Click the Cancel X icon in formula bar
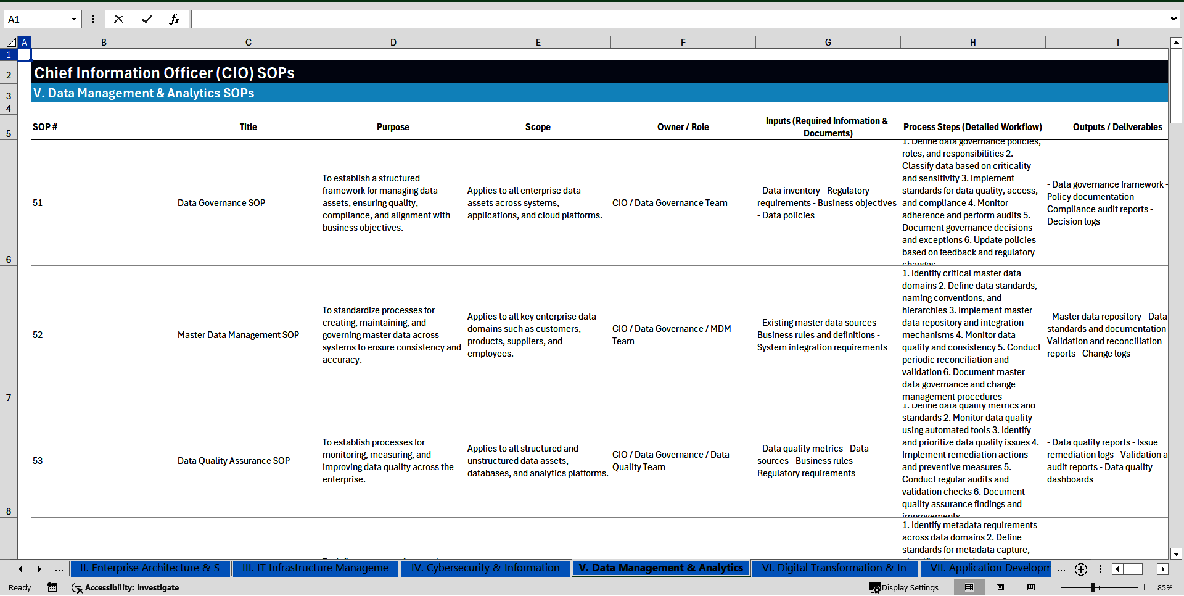The width and height of the screenshot is (1184, 596). (x=118, y=19)
